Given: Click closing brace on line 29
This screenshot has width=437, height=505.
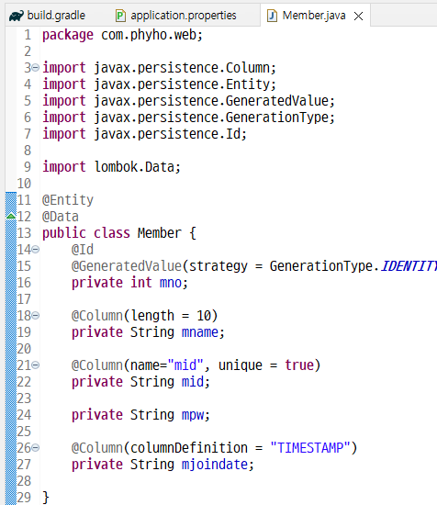Looking at the screenshot, I should 46,498.
